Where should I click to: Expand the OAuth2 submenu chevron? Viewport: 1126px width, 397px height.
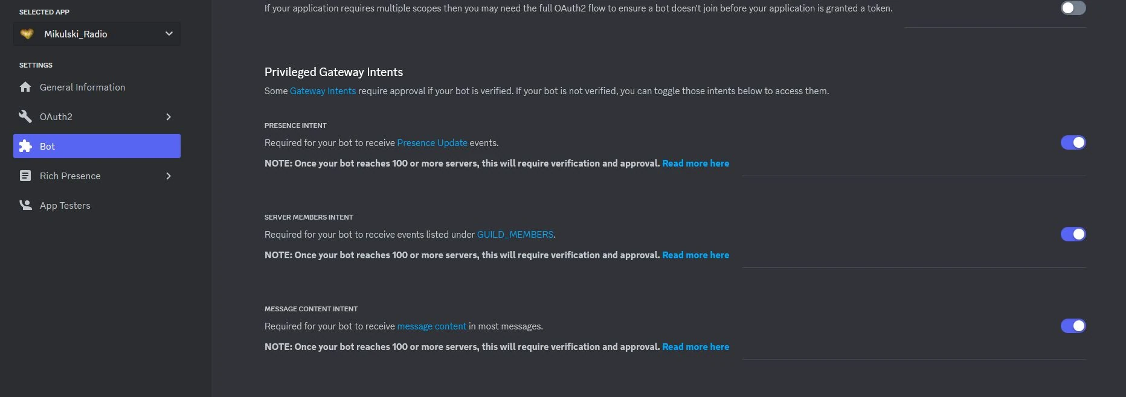[169, 116]
